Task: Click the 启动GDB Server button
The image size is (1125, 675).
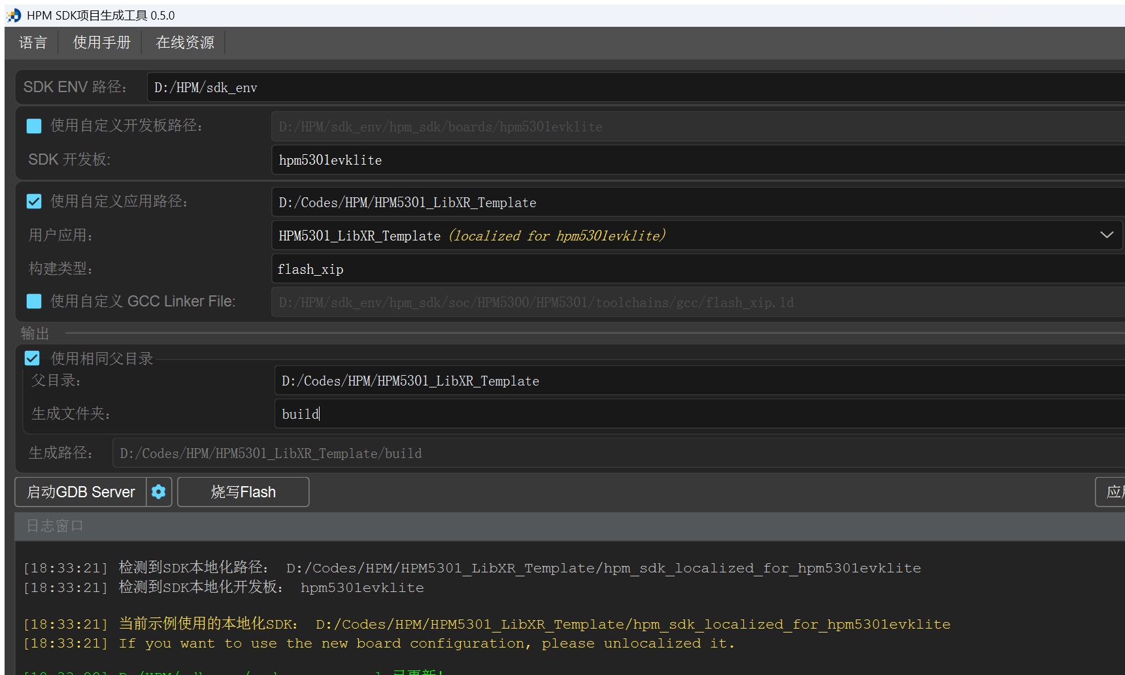Action: (x=80, y=492)
